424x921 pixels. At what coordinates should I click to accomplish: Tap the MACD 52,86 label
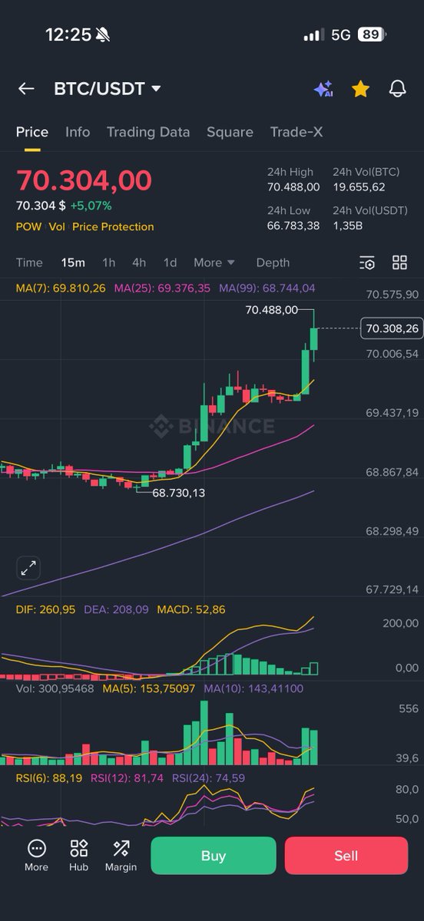[x=190, y=609]
